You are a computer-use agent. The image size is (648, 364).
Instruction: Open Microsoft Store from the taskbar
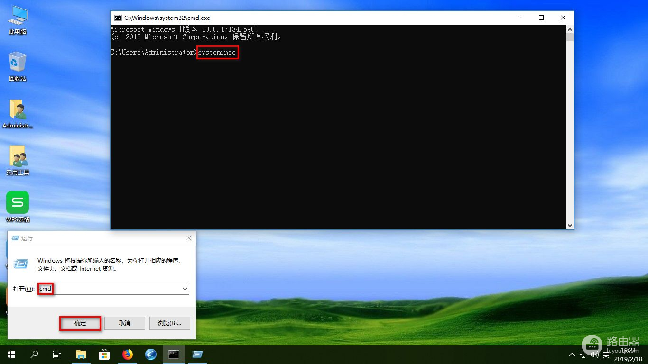point(104,354)
